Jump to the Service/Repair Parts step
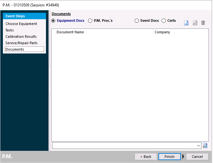This screenshot has width=213, height=163. (x=22, y=43)
